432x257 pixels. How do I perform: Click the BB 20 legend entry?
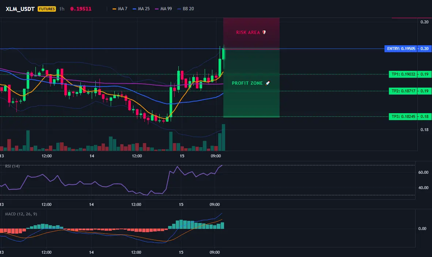pos(186,9)
